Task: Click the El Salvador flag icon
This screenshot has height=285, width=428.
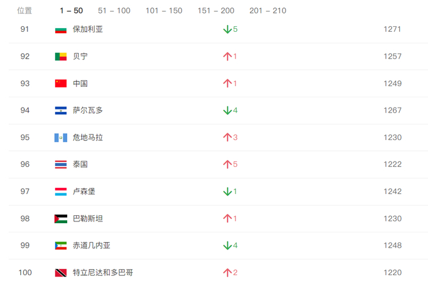Action: [61, 111]
